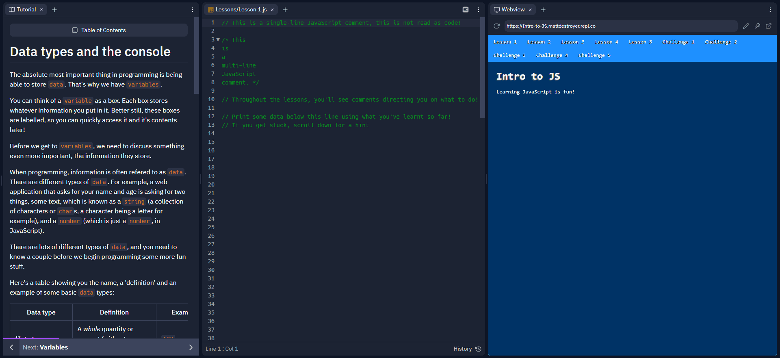Add new tab next to Lesson 1.js tab
Screen dimensions: 780x358
pos(285,10)
